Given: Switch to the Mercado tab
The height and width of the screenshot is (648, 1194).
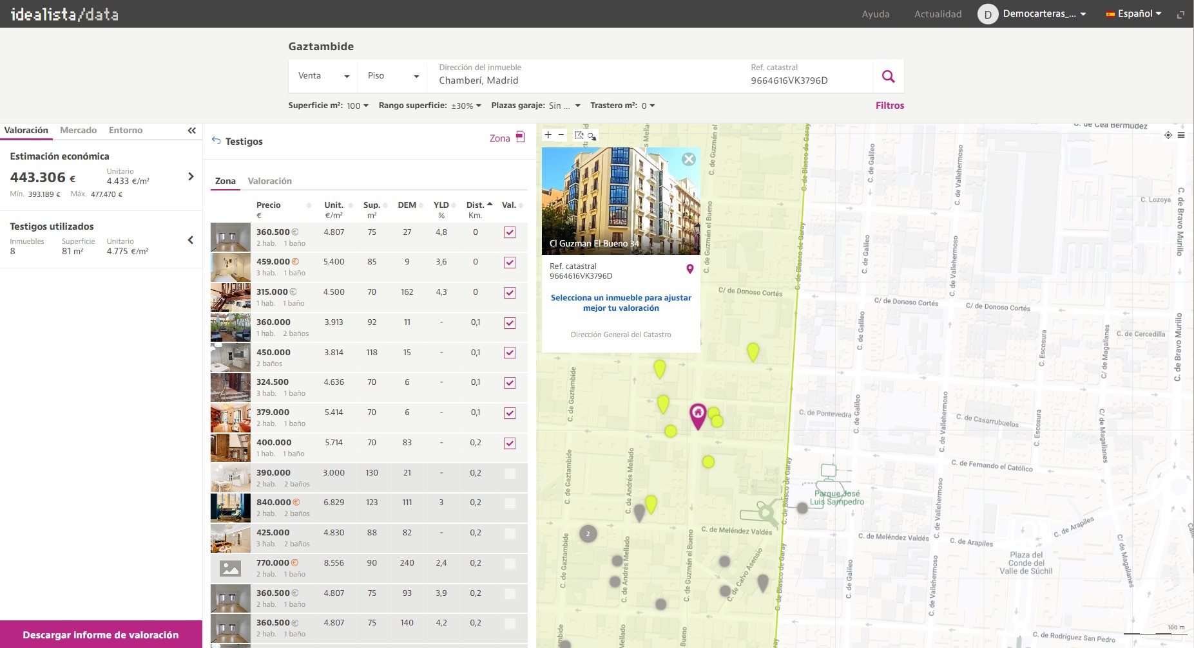Looking at the screenshot, I should 78,130.
